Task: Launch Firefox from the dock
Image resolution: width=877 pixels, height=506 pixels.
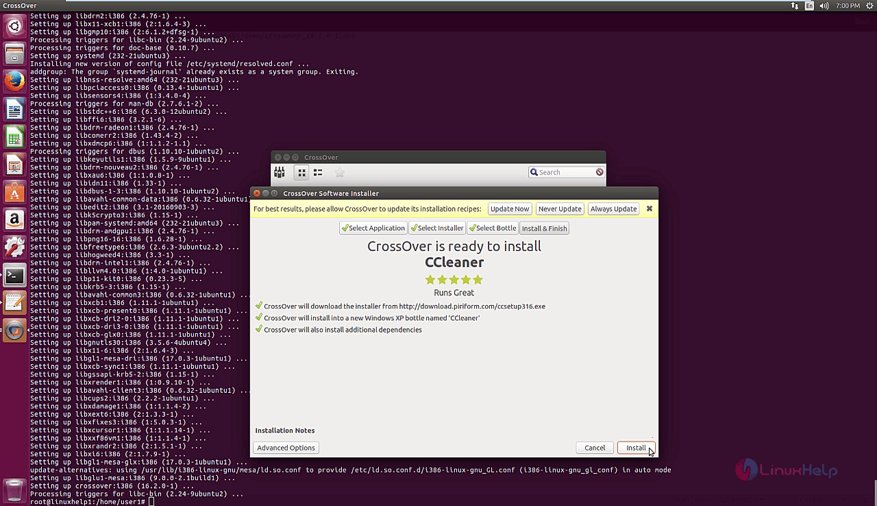Action: coord(15,81)
